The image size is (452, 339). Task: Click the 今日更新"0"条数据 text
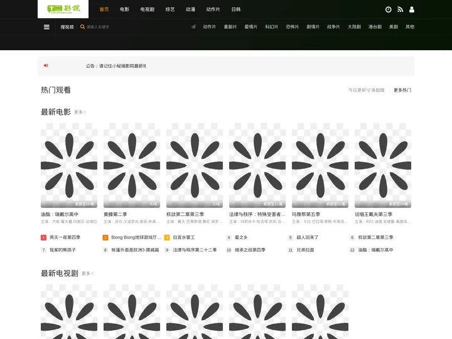[x=367, y=90]
